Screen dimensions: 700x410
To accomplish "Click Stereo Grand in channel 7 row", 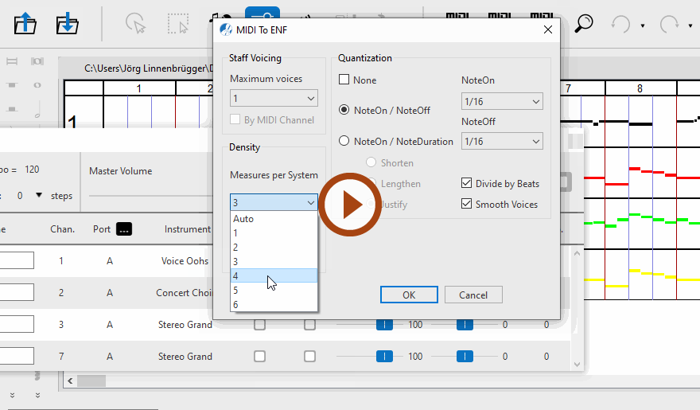I will (x=185, y=357).
